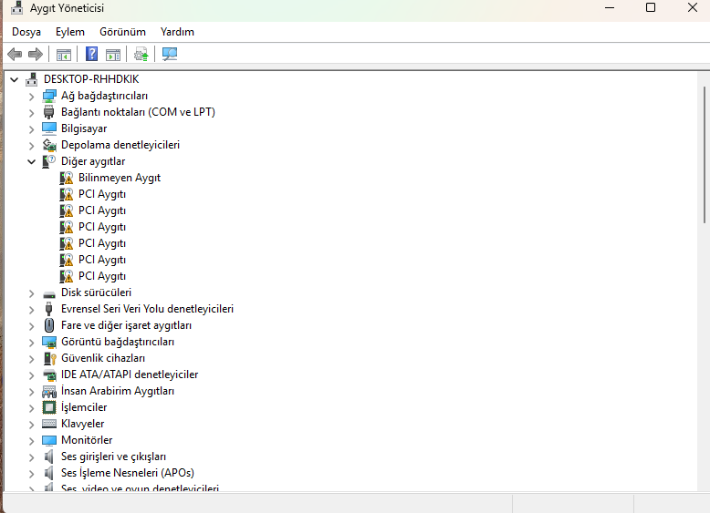Open the Dosya menu
This screenshot has width=710, height=513.
point(26,32)
